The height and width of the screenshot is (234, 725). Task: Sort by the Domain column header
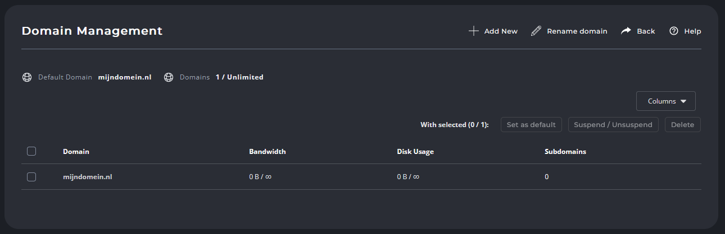click(76, 152)
